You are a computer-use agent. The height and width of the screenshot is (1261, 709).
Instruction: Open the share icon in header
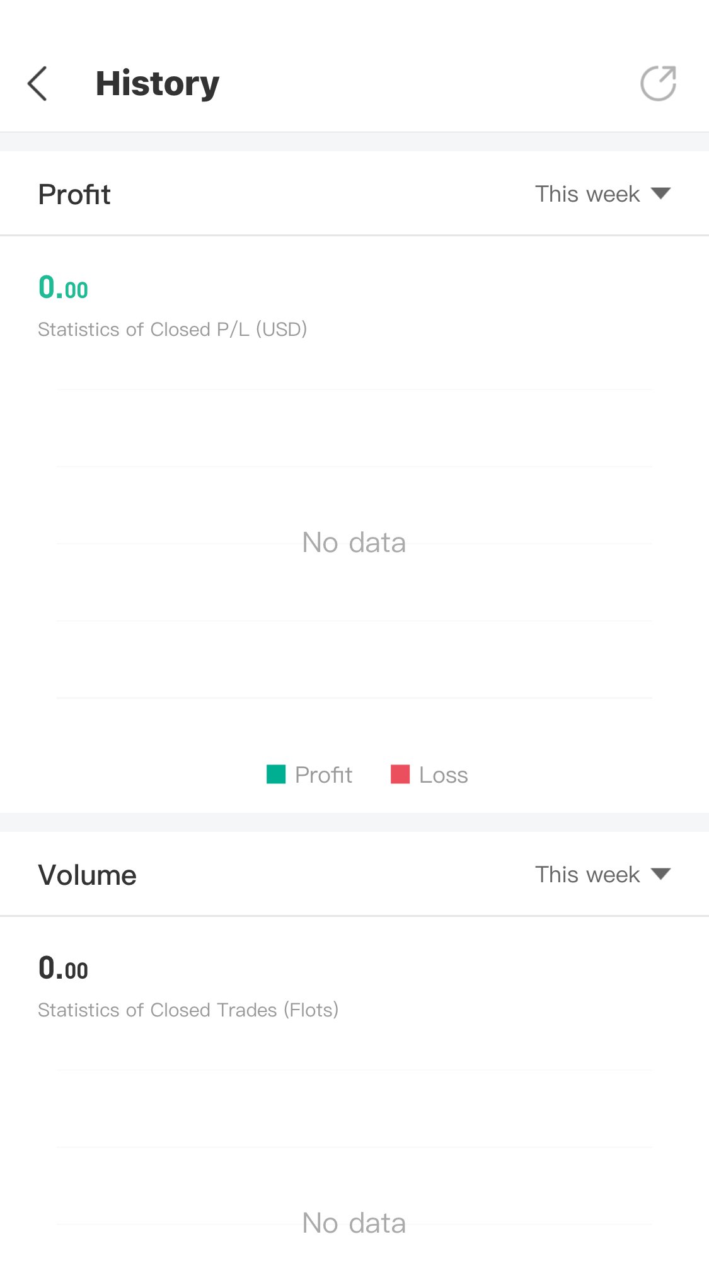[659, 83]
